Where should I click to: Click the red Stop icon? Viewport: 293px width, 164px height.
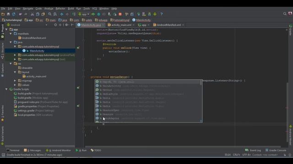(x=120, y=14)
